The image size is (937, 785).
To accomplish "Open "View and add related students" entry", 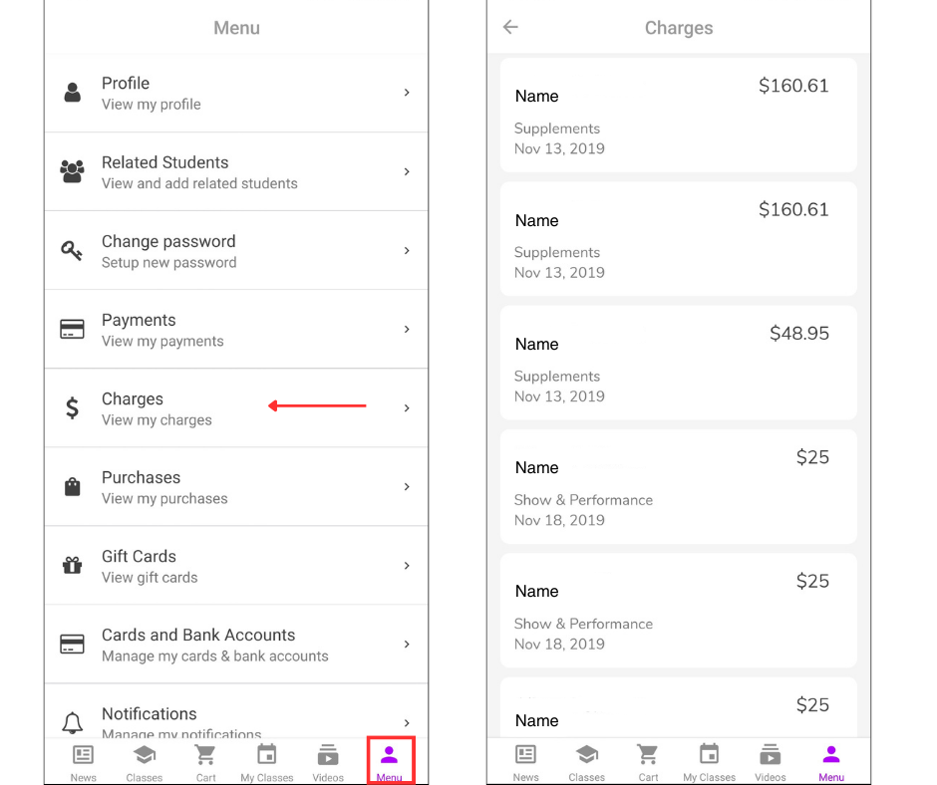I will click(199, 183).
